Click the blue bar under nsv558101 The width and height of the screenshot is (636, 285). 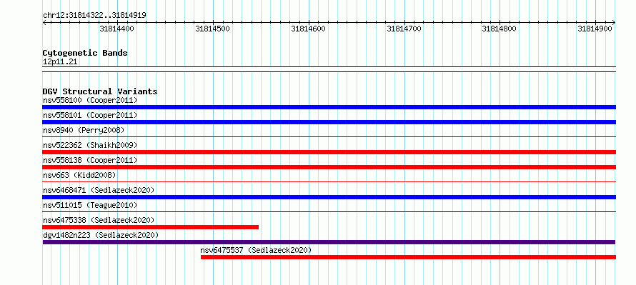tap(329, 122)
